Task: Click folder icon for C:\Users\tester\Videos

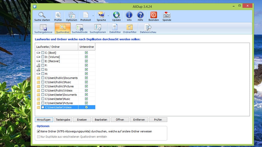Action: click(x=38, y=107)
